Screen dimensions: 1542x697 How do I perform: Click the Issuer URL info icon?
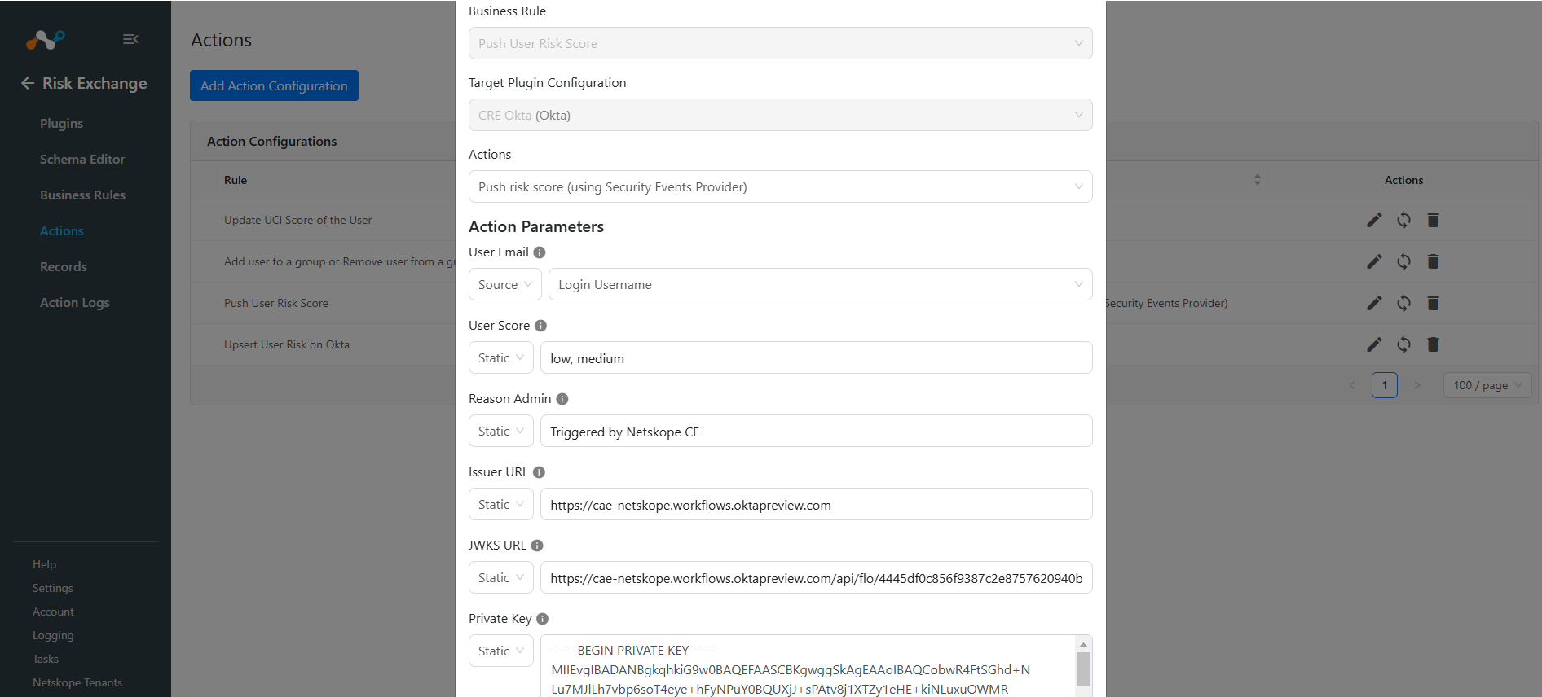click(539, 472)
